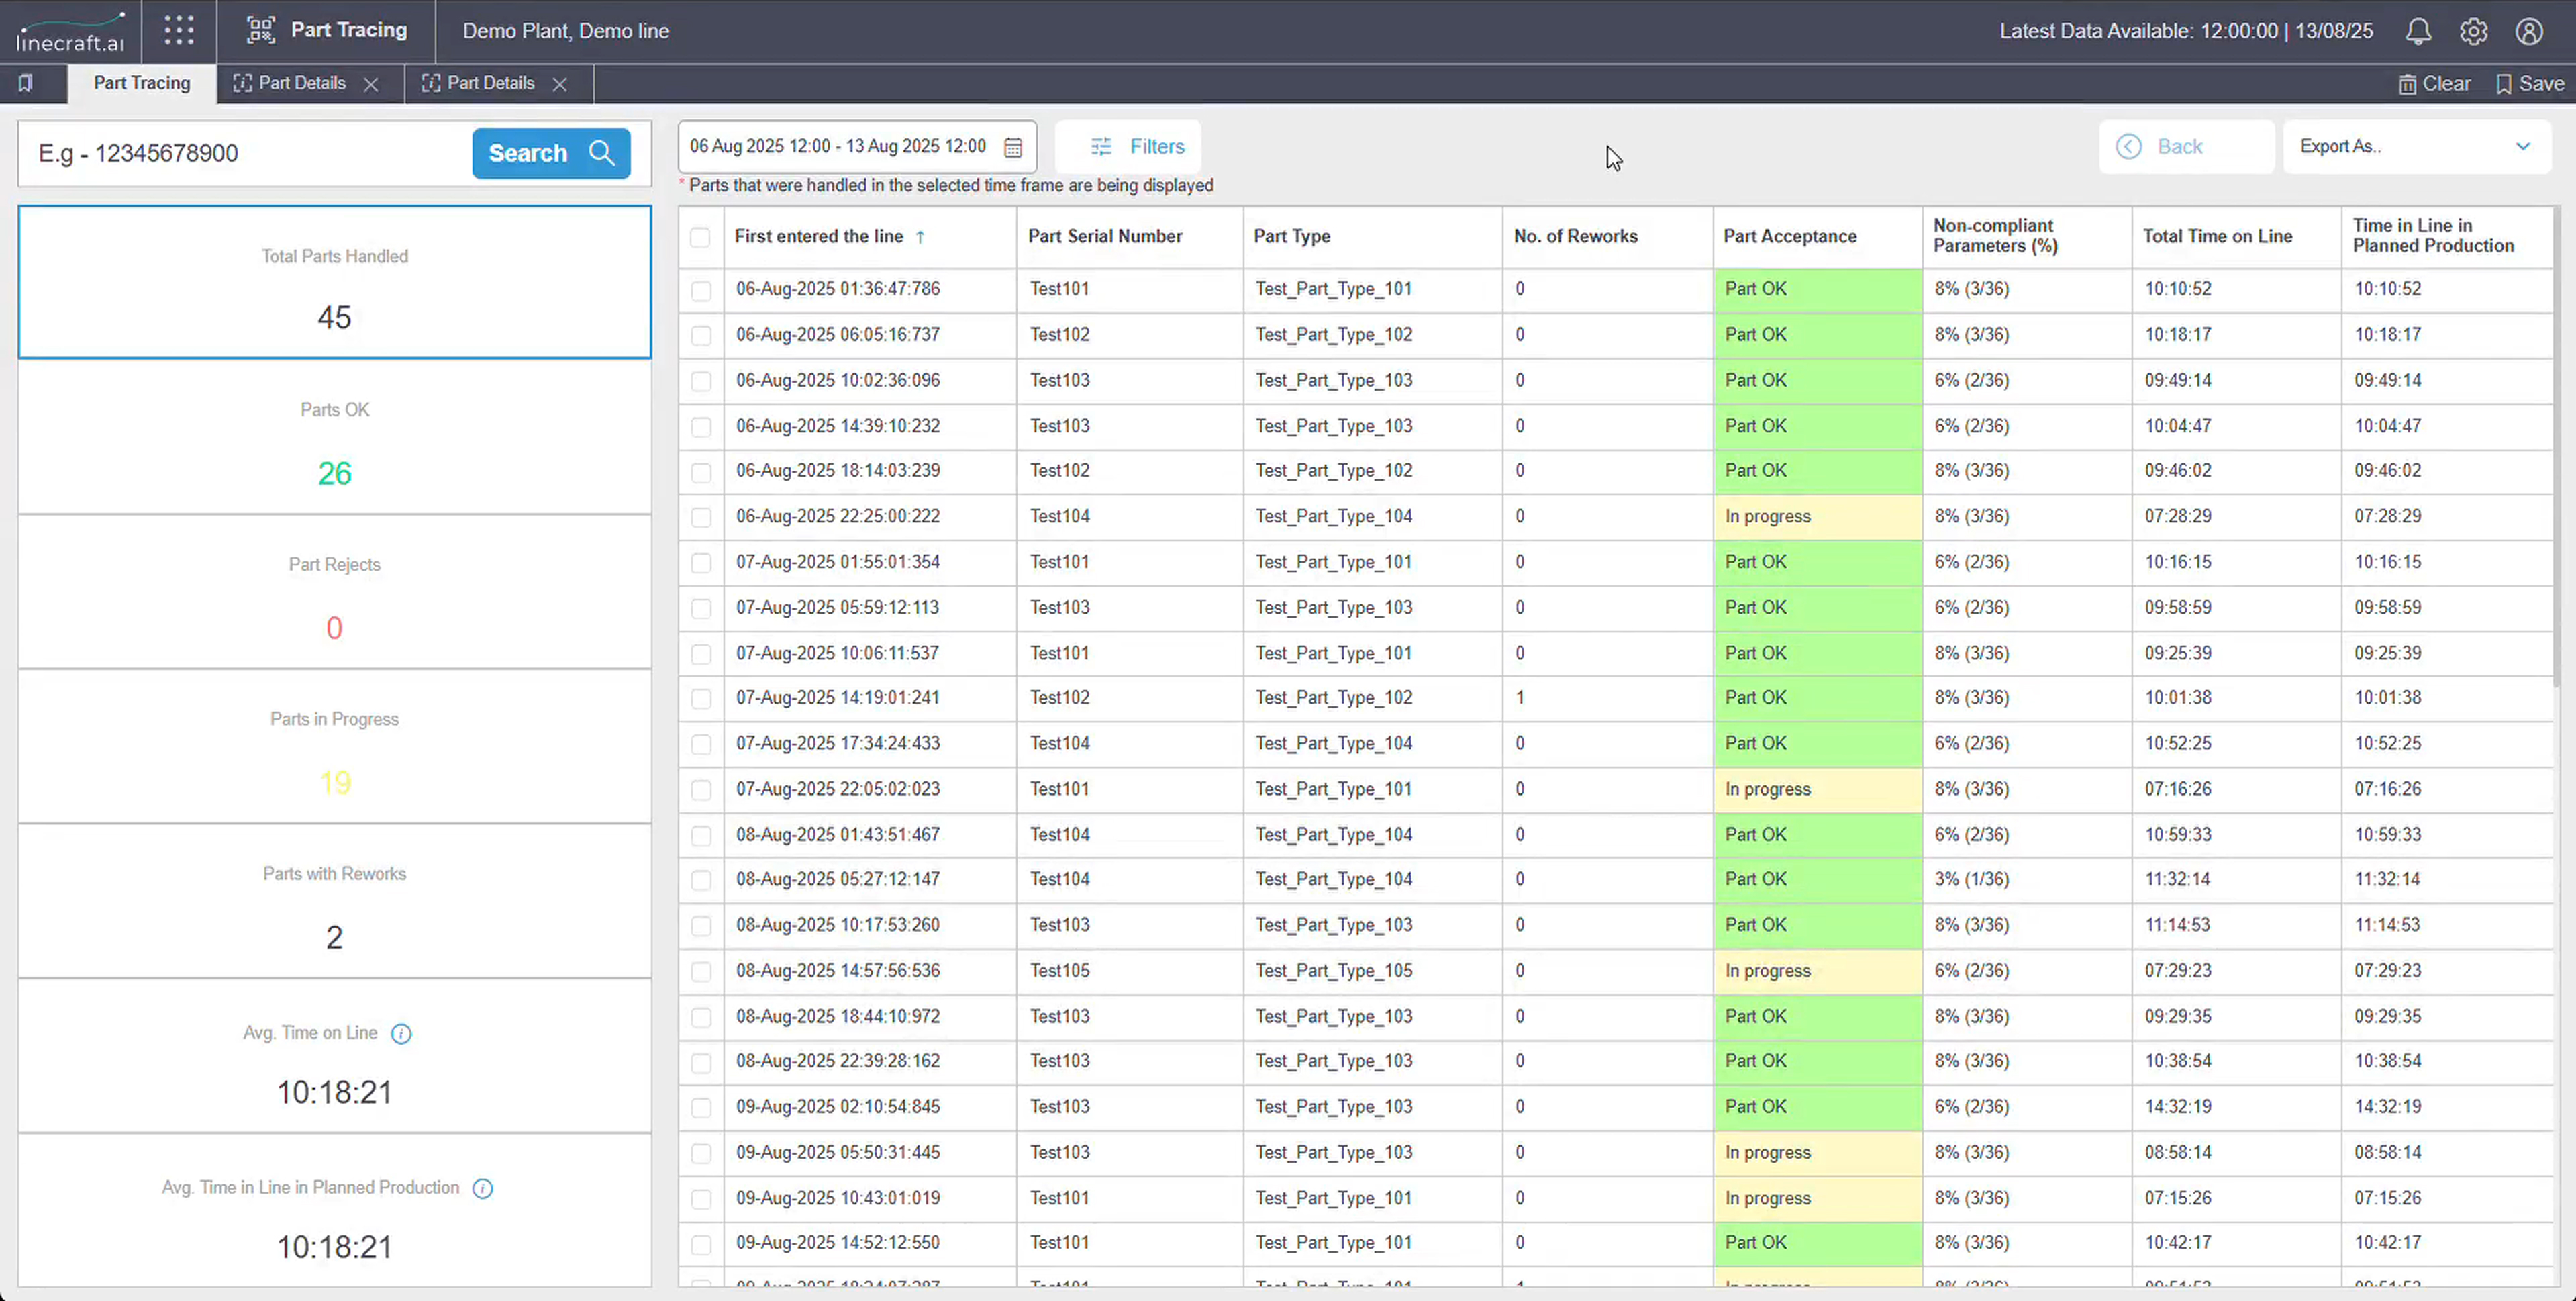Check the row 06-Aug-2025 22:25:00:222
The height and width of the screenshot is (1301, 2576).
[x=701, y=517]
